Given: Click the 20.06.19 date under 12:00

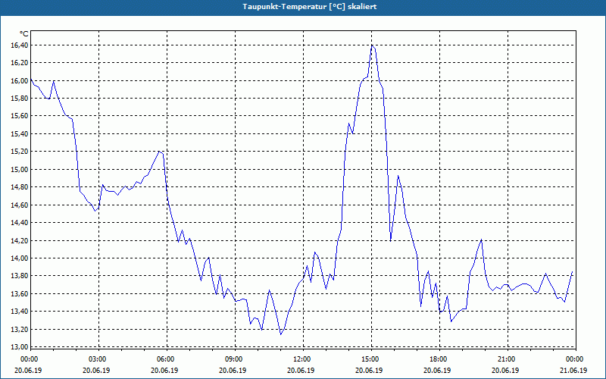Looking at the screenshot, I should pyautogui.click(x=301, y=370).
